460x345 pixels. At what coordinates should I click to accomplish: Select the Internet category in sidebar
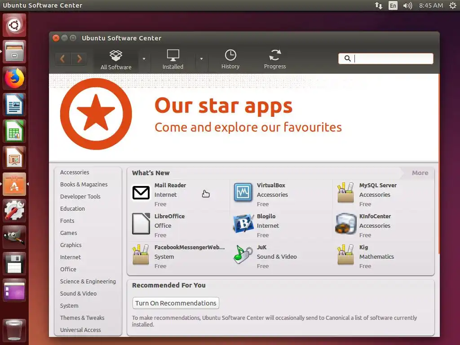pos(71,257)
